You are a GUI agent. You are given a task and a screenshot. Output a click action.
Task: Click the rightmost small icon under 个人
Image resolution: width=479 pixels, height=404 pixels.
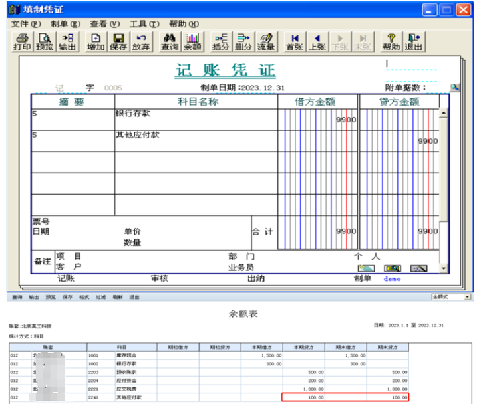[x=419, y=268]
